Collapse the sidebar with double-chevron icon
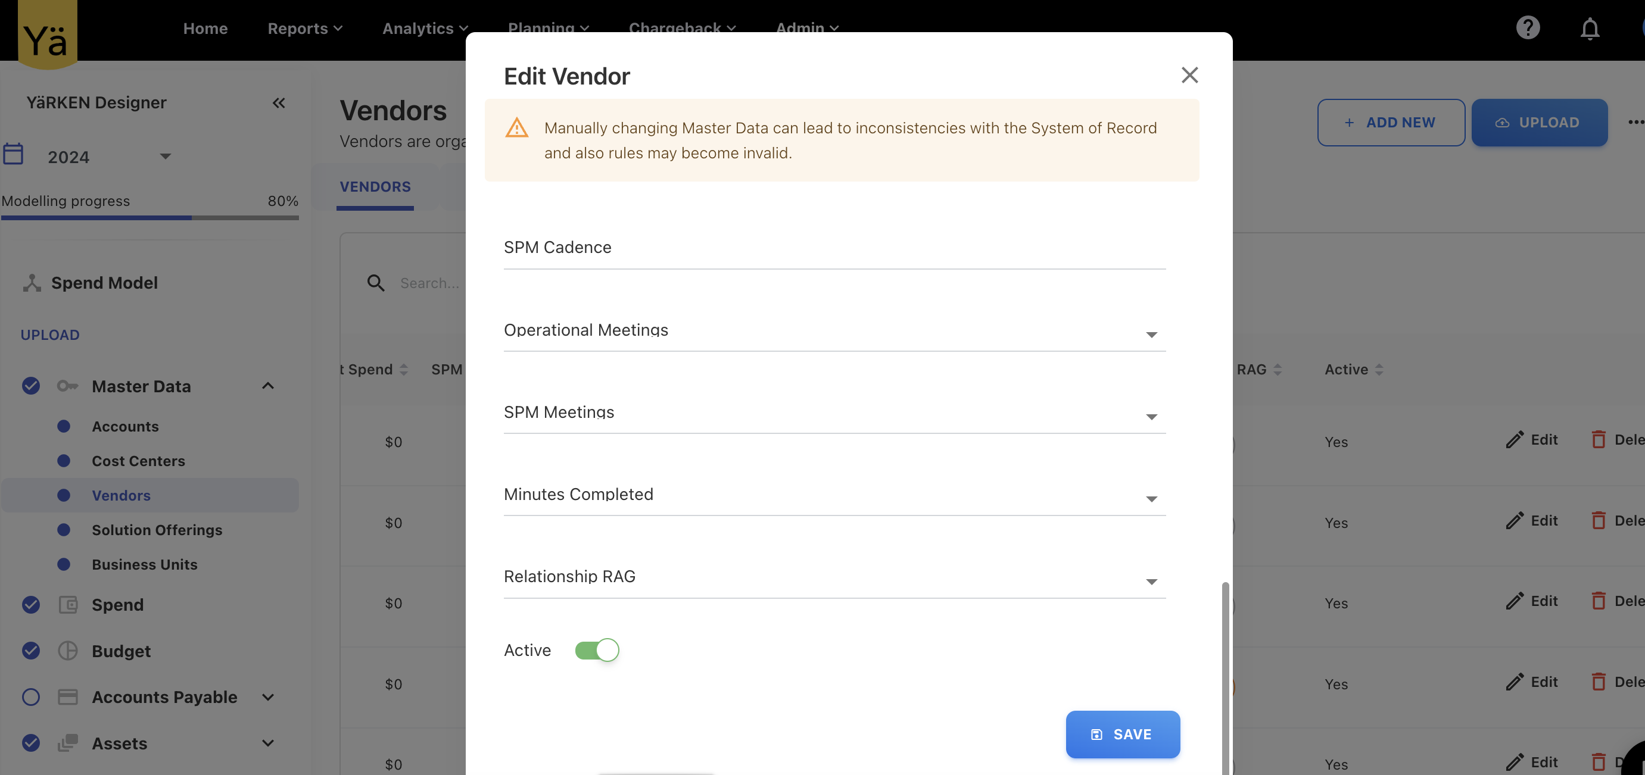The height and width of the screenshot is (775, 1645). 278,103
